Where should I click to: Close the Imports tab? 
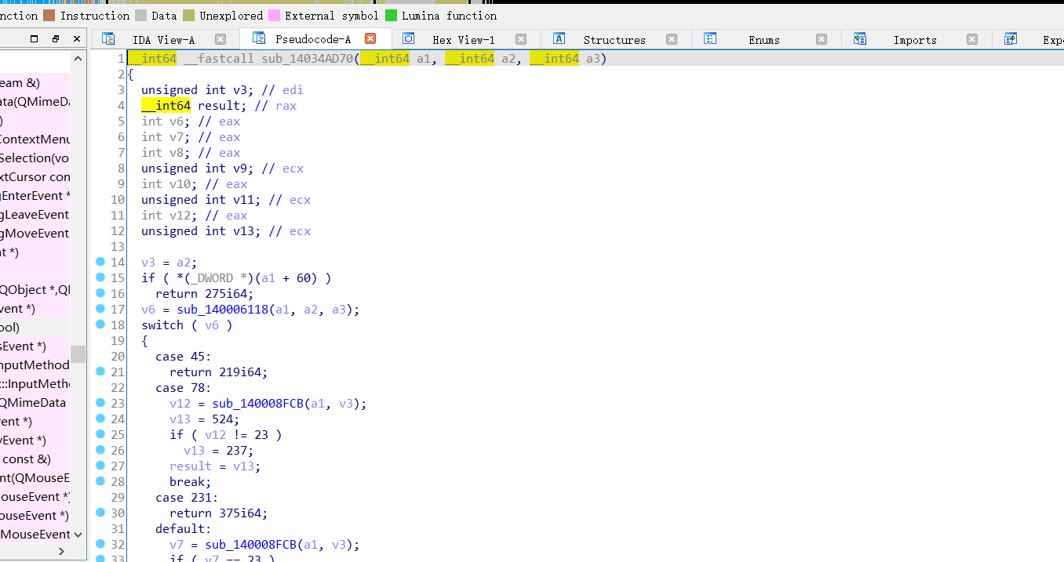click(972, 39)
